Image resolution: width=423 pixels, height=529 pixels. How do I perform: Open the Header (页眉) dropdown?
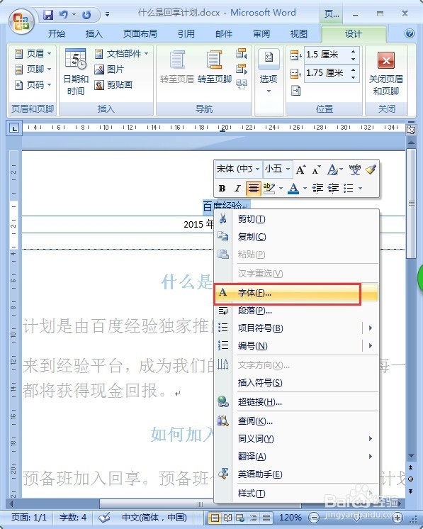pyautogui.click(x=33, y=53)
